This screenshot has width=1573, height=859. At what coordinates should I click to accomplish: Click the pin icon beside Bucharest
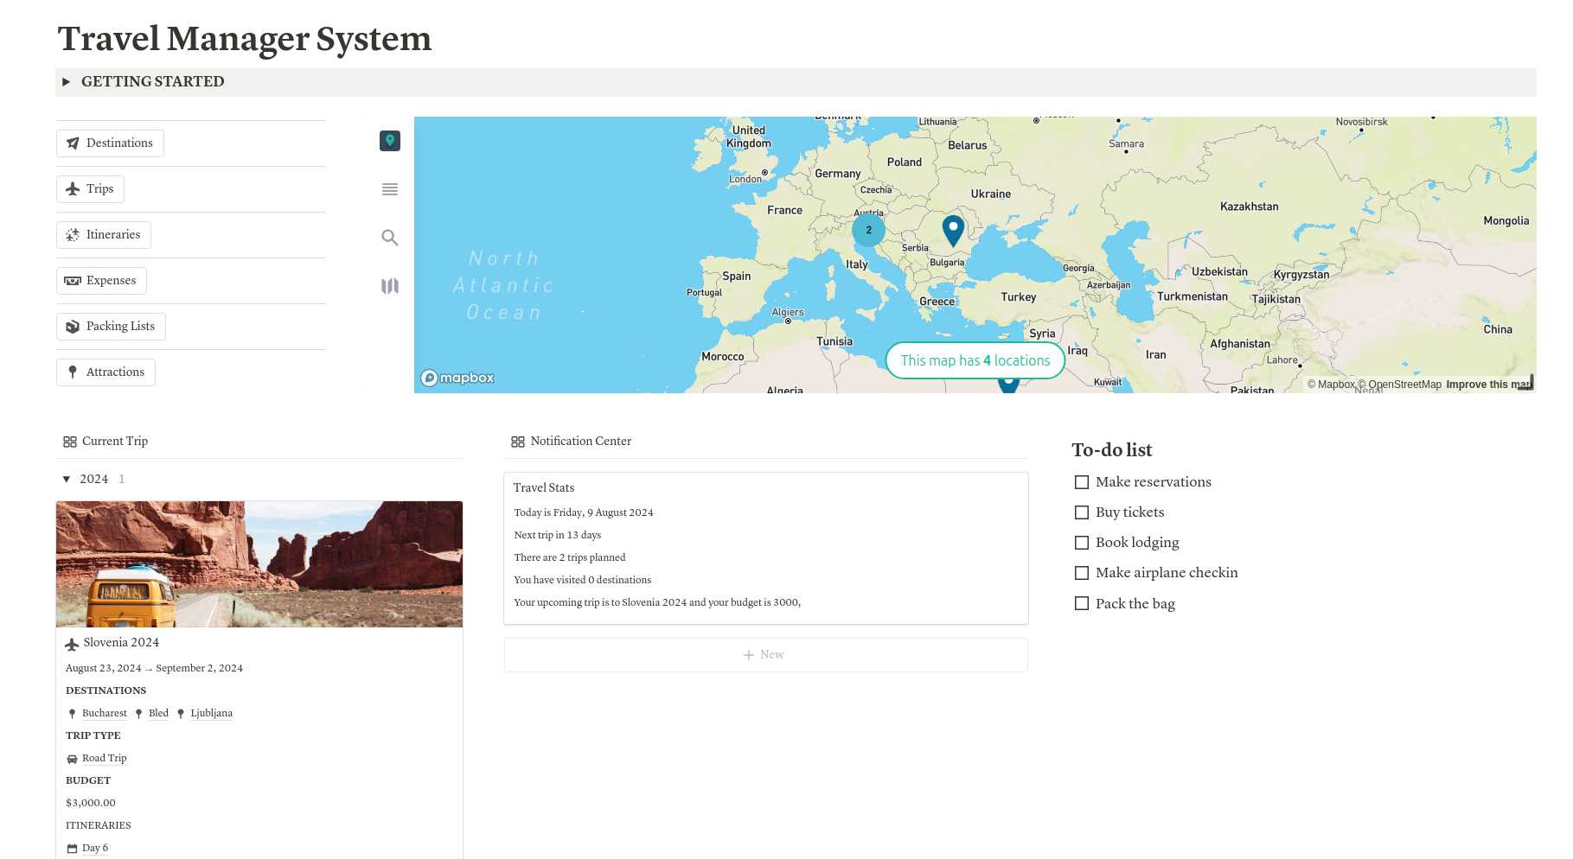[72, 714]
